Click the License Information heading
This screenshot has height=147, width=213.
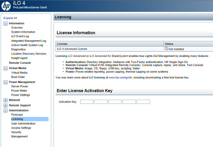[x=76, y=33]
